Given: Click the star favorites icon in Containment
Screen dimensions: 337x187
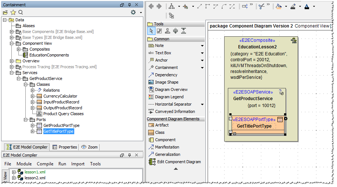Looking at the screenshot, I should [13, 12].
